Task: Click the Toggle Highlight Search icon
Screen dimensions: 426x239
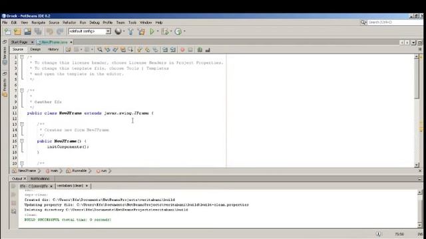Action: coord(123,50)
